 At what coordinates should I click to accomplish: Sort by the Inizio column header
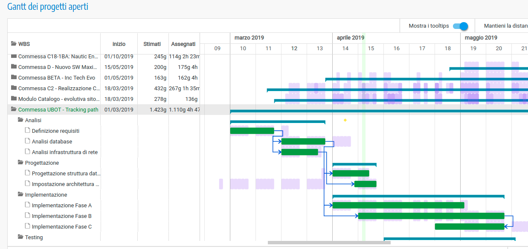119,44
